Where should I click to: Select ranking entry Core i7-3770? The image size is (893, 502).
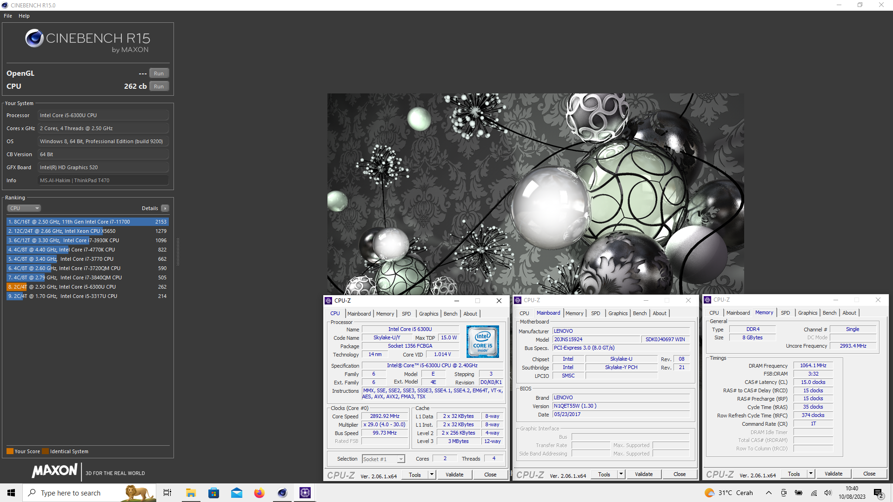point(87,259)
